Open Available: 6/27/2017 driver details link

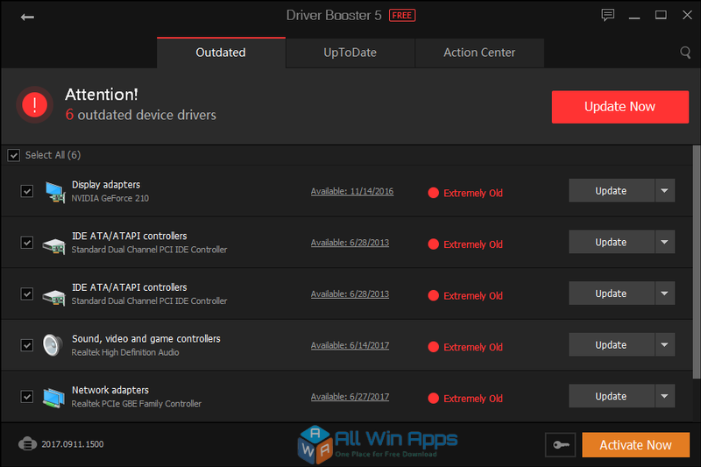(350, 397)
